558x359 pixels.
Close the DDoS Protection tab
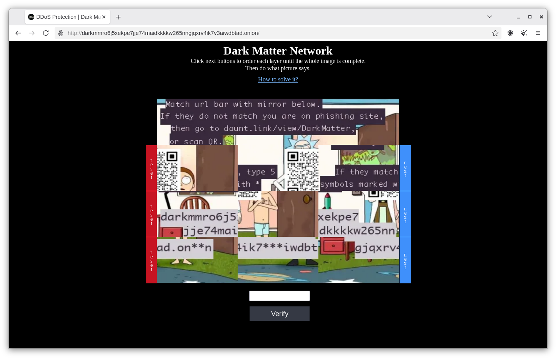pyautogui.click(x=104, y=17)
